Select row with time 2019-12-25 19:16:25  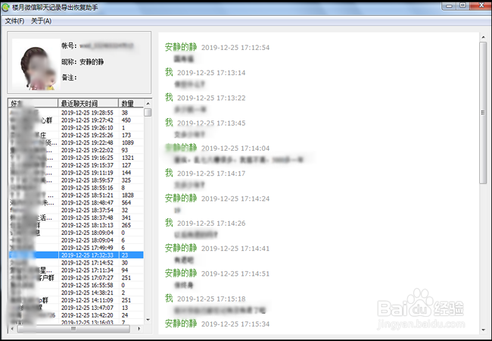click(76, 158)
